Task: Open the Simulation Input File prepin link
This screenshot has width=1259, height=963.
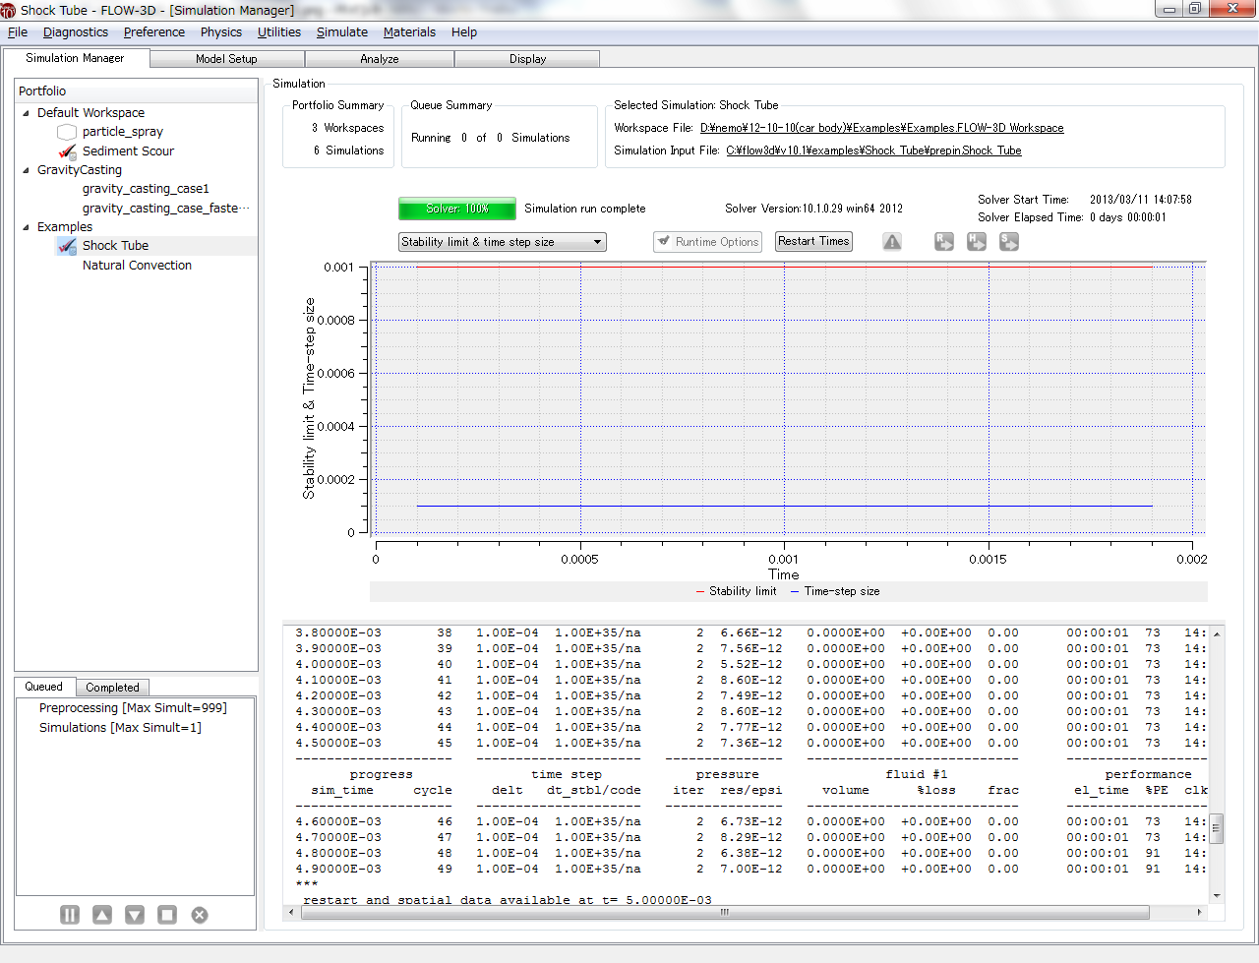Action: pos(873,150)
